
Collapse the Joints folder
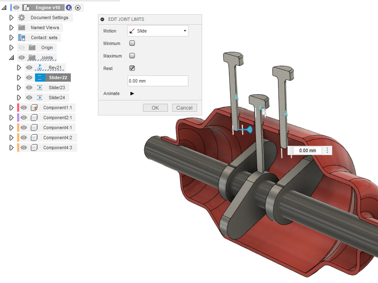click(x=11, y=58)
